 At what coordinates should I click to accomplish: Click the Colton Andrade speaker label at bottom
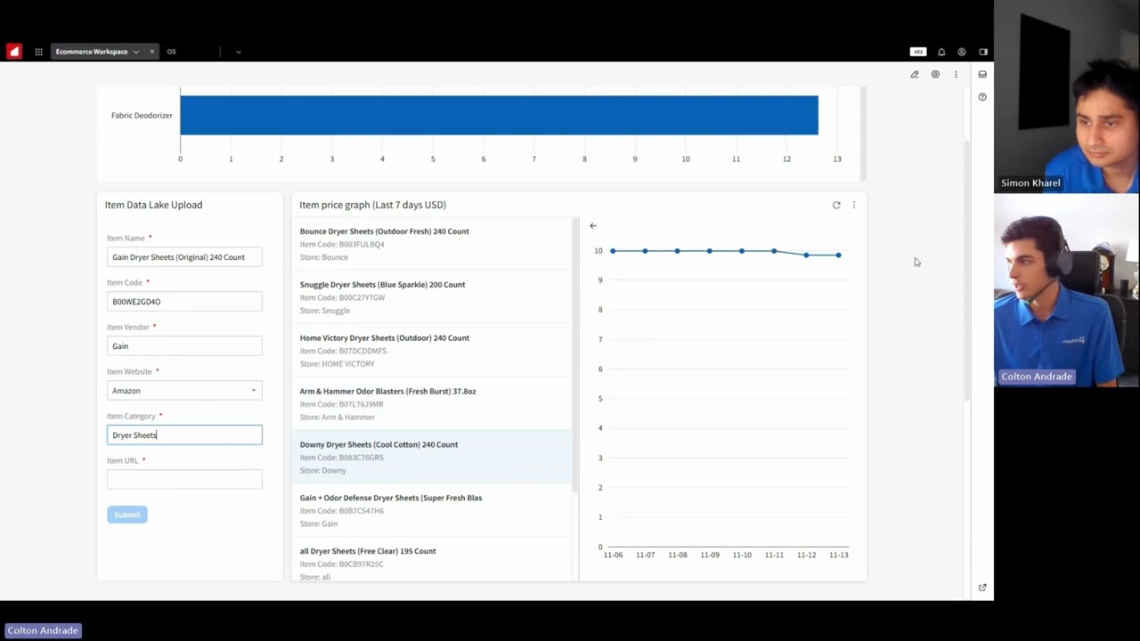coord(43,630)
